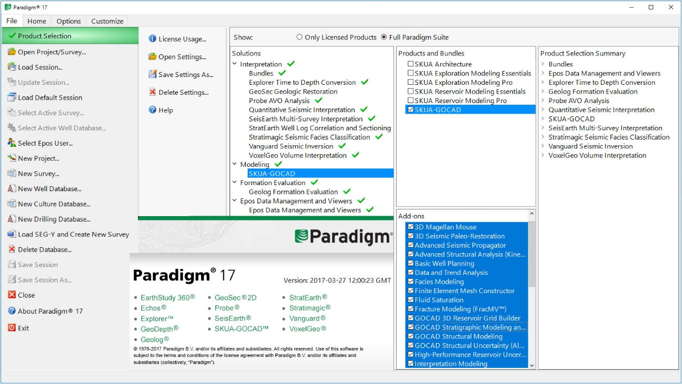Screen dimensions: 682x384
Task: Uncheck the Fluid Saturation add-on checkbox
Action: [x=411, y=300]
